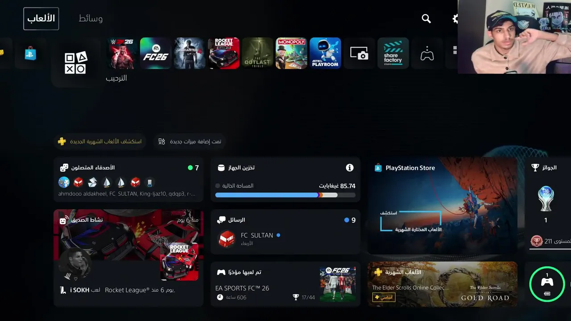Open the media gallery camera tile
The width and height of the screenshot is (571, 321).
pos(359,53)
